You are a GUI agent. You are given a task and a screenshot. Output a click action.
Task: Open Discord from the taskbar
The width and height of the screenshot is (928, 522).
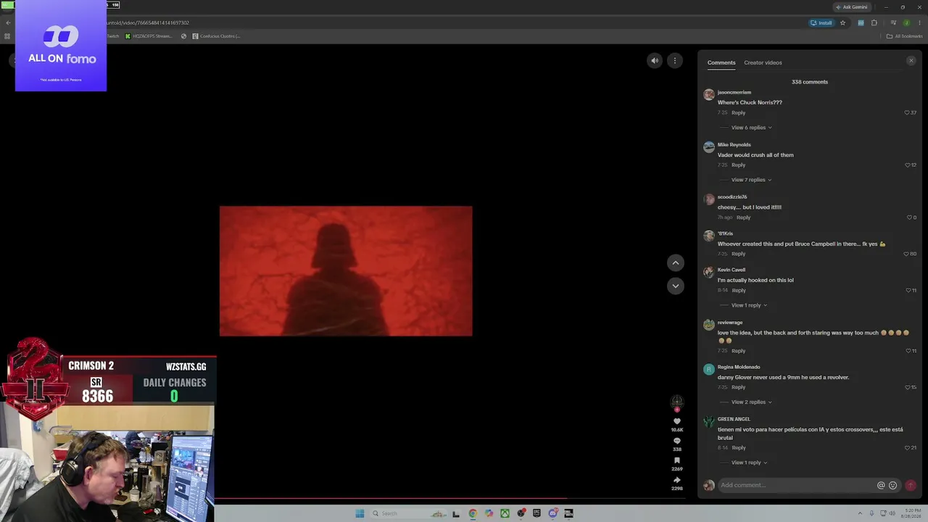pyautogui.click(x=552, y=513)
